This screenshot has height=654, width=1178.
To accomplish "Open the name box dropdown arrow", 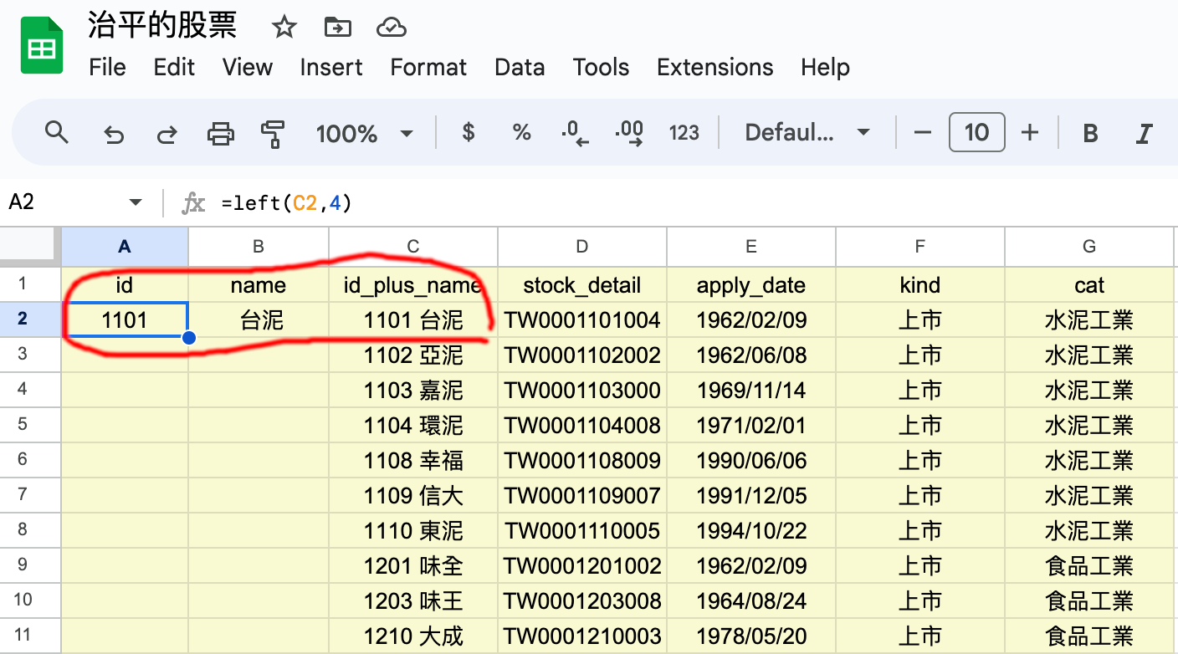I will pos(136,202).
